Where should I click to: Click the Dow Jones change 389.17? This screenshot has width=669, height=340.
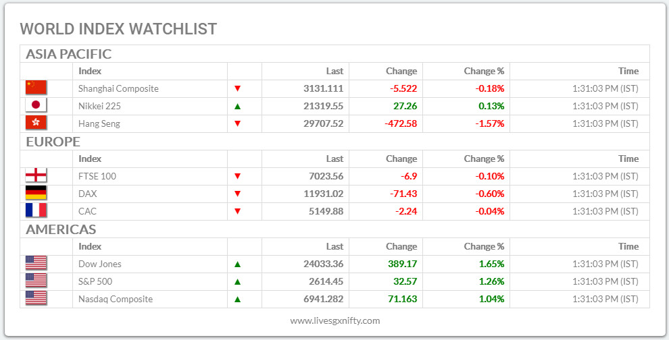click(402, 264)
